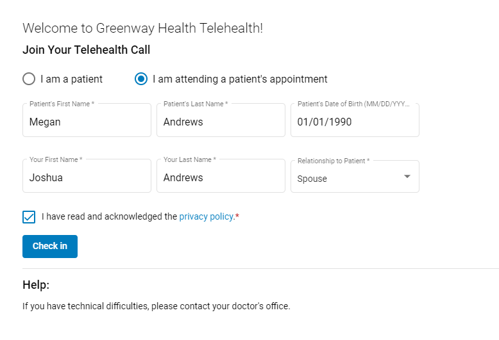Focus the Your Last Name input field
The image size is (499, 340).
click(x=221, y=175)
